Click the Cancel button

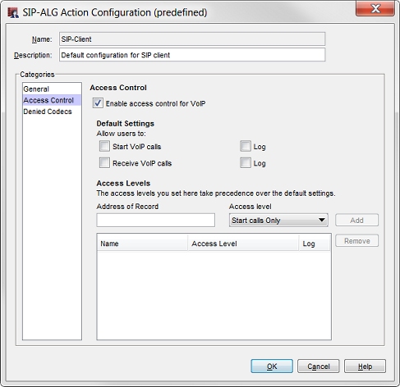coord(319,367)
